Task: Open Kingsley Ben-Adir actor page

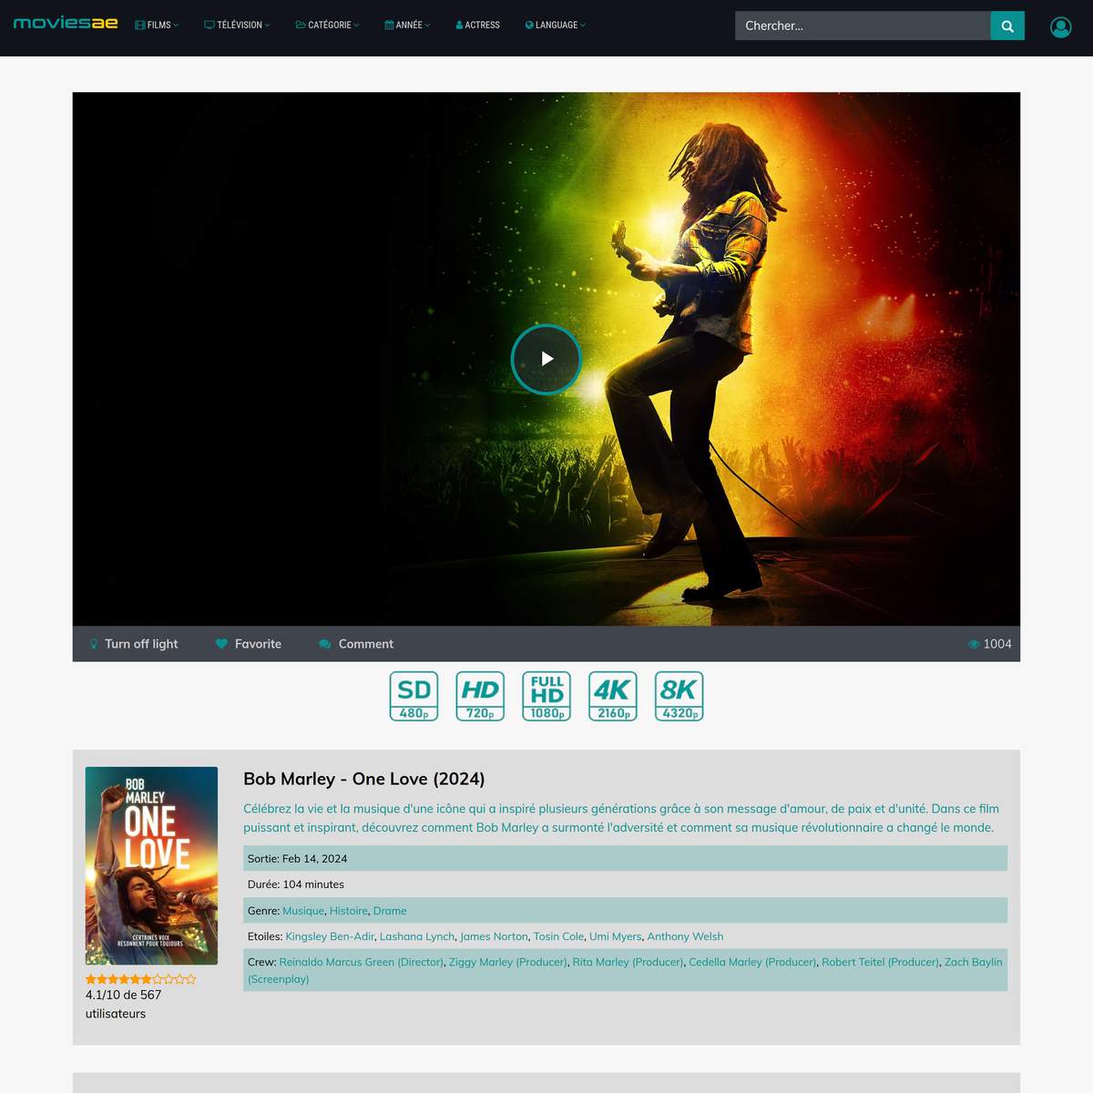Action: [x=330, y=936]
